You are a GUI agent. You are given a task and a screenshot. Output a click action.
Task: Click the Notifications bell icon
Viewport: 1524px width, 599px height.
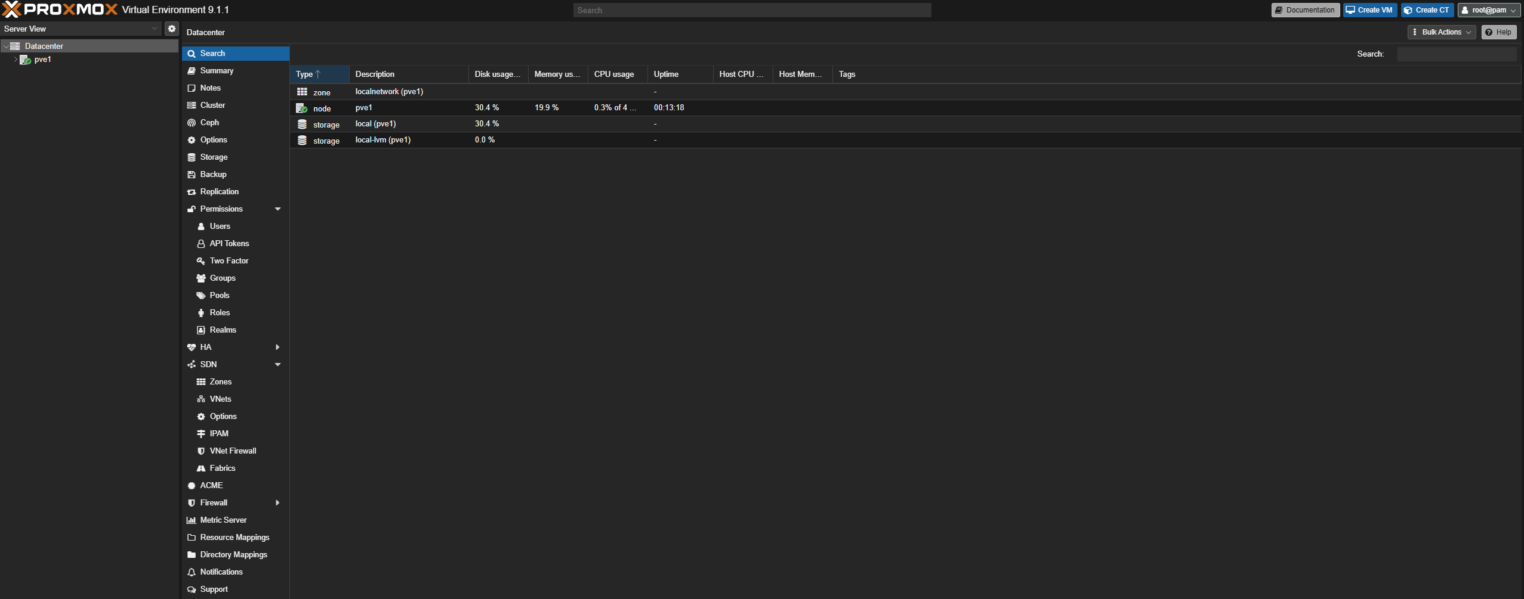click(x=192, y=572)
